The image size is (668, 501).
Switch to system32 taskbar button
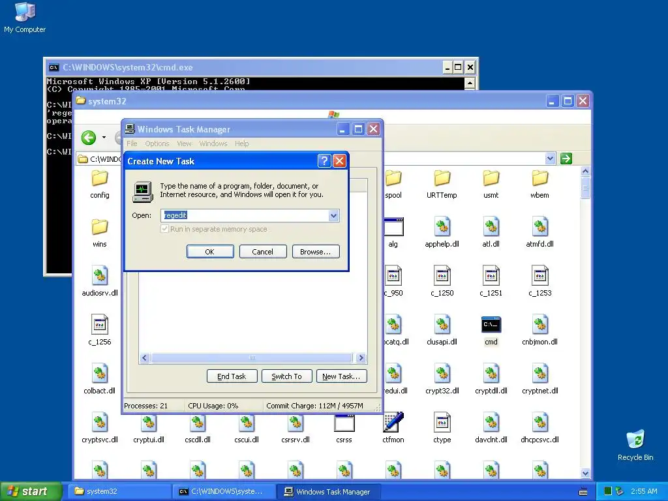click(119, 491)
